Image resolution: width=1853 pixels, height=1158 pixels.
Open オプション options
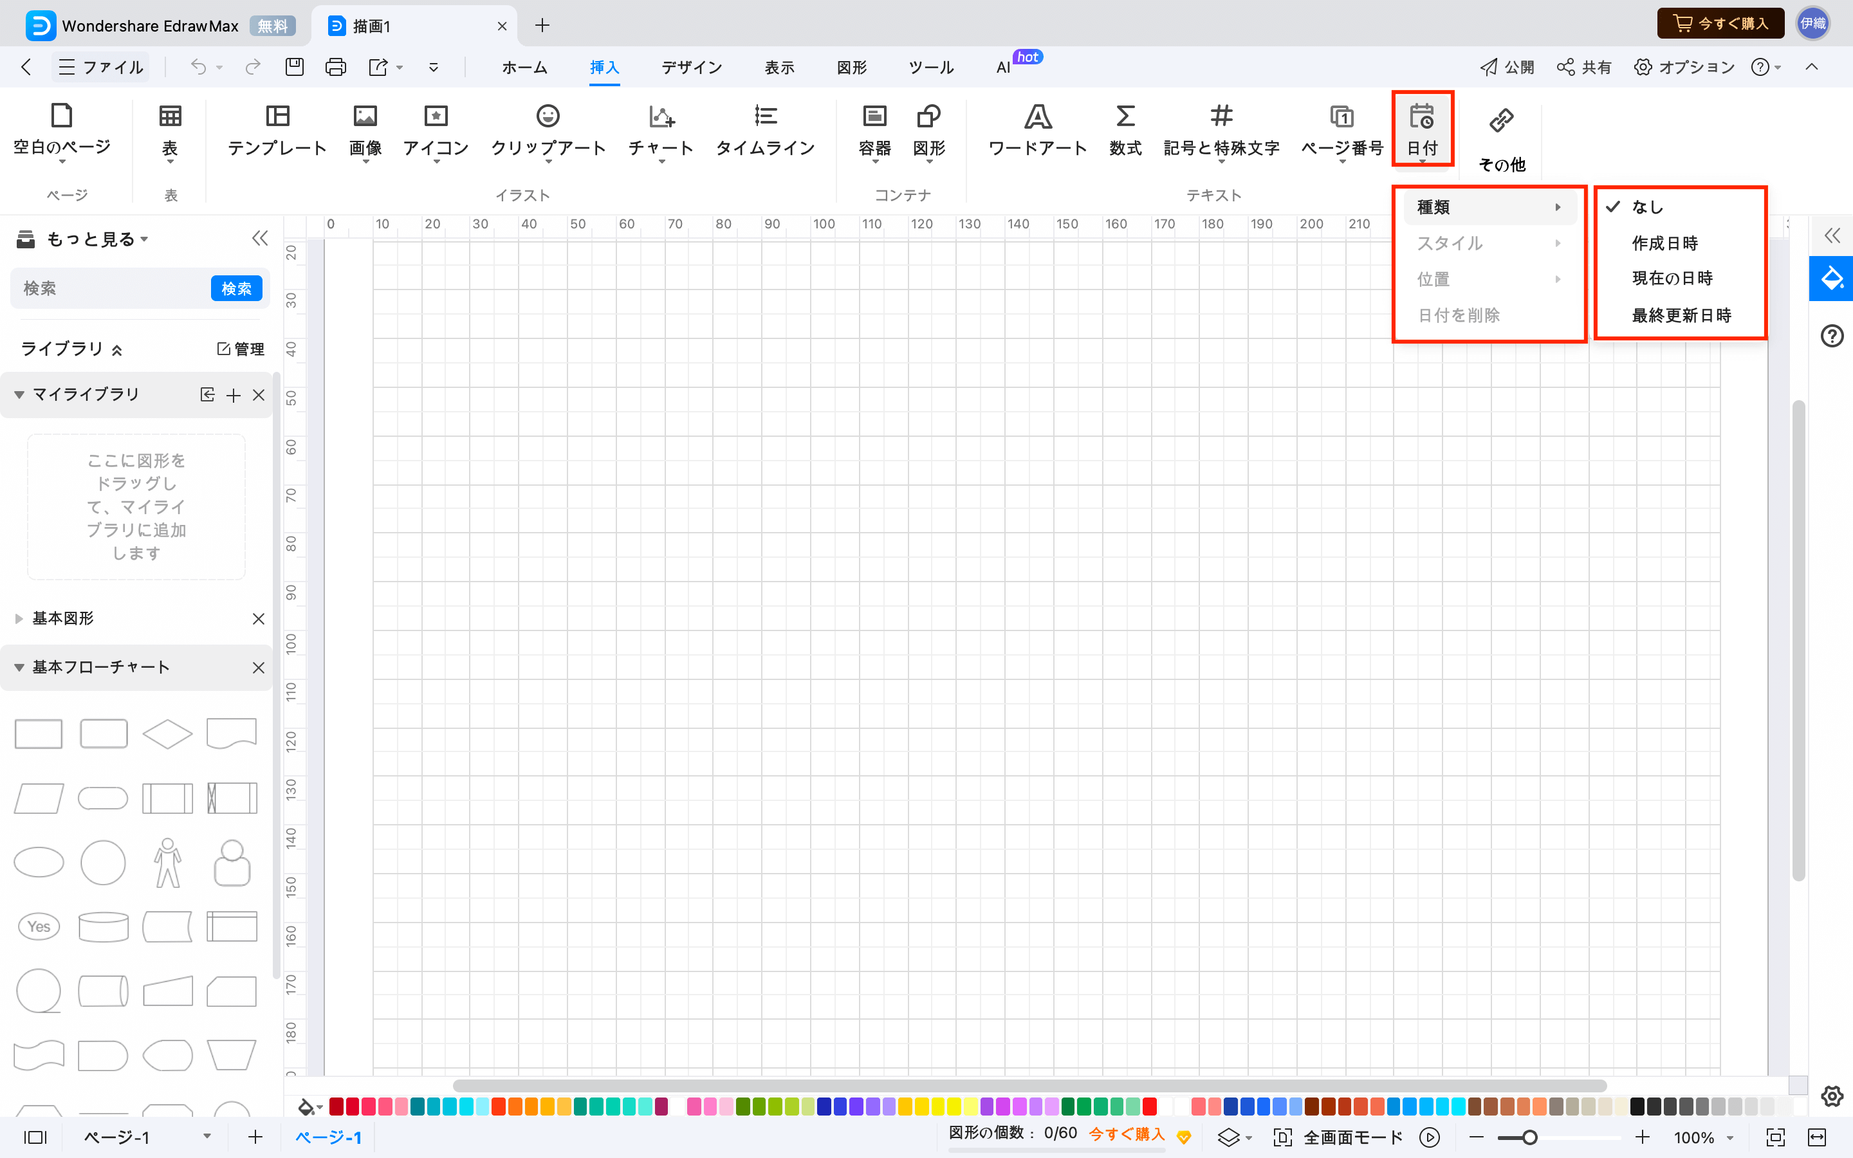coord(1684,68)
